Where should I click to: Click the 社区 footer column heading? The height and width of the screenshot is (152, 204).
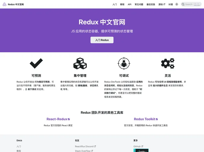click(x=77, y=140)
